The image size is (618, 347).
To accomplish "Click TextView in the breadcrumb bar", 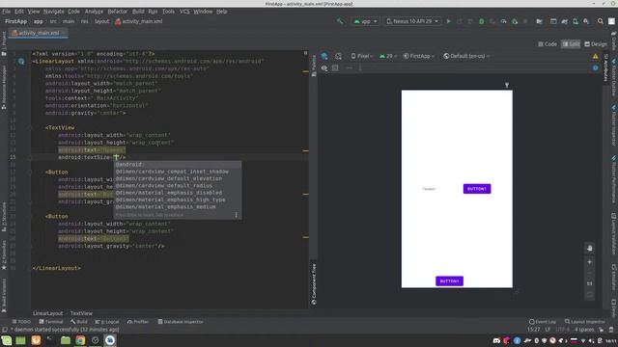I will point(81,313).
